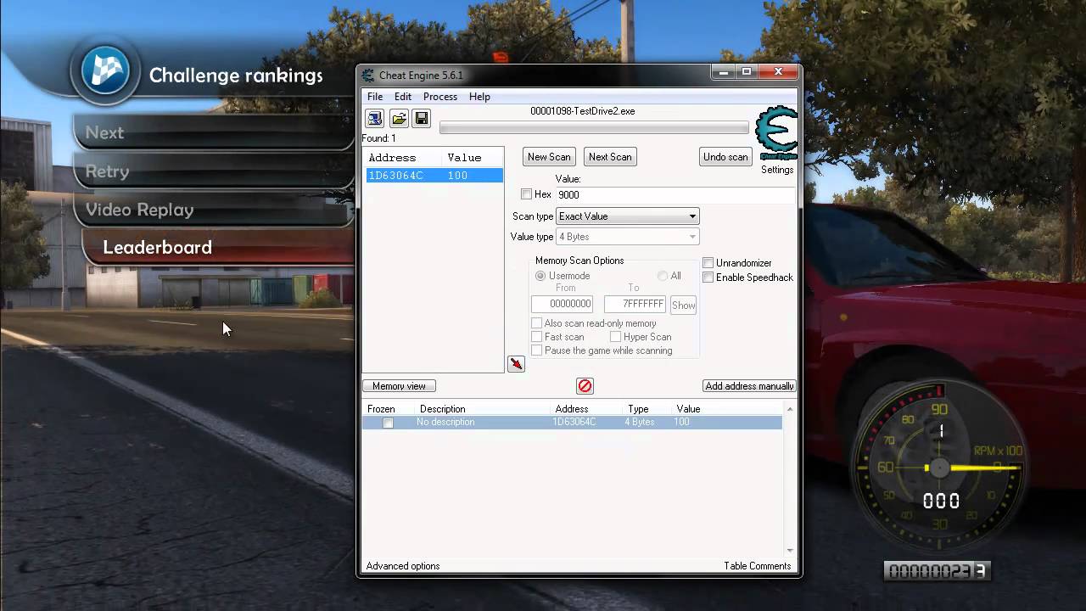This screenshot has width=1086, height=611.
Task: Select found address 1D63064C in results list
Action: click(434, 176)
